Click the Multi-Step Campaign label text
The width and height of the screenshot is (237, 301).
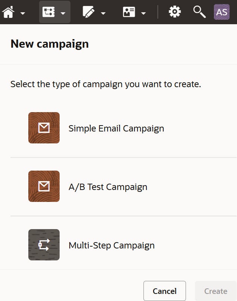click(111, 245)
